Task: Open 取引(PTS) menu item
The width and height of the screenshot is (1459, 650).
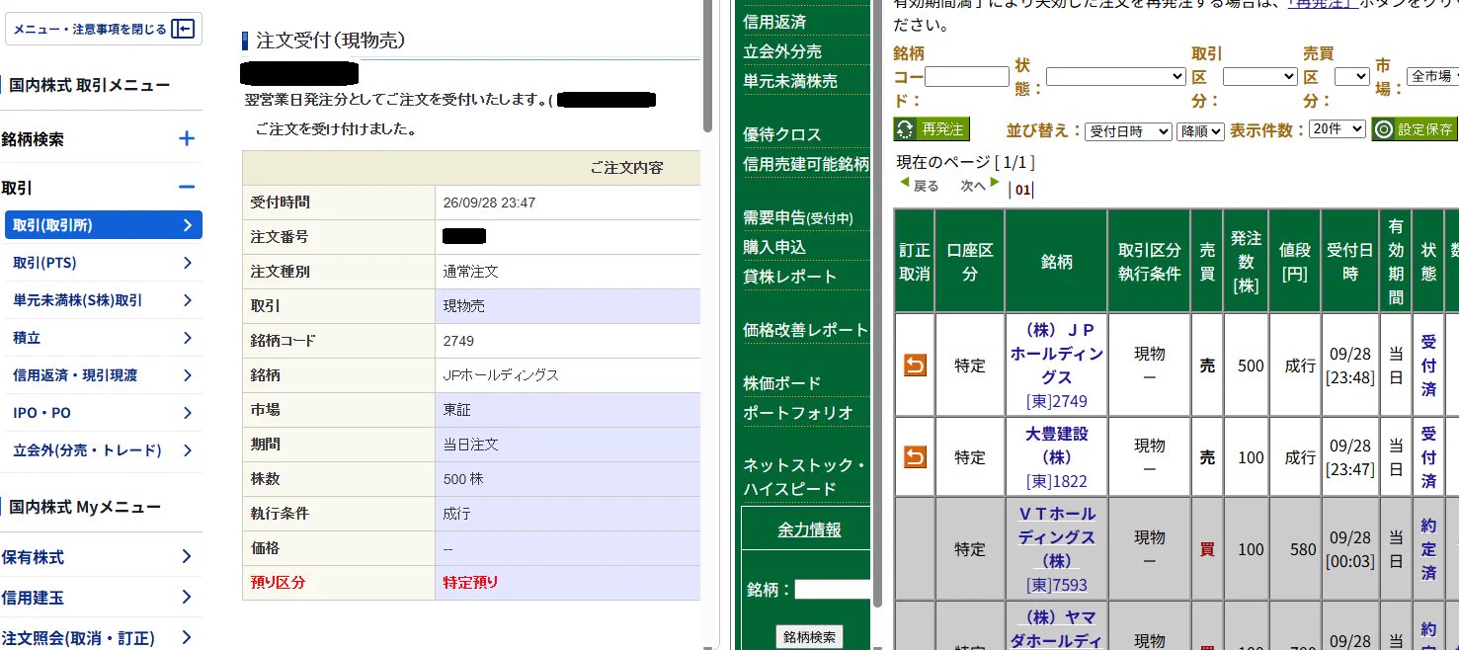Action: (104, 263)
